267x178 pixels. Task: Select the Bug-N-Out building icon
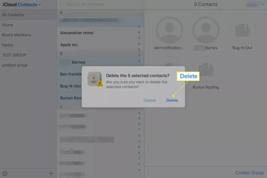242,30
